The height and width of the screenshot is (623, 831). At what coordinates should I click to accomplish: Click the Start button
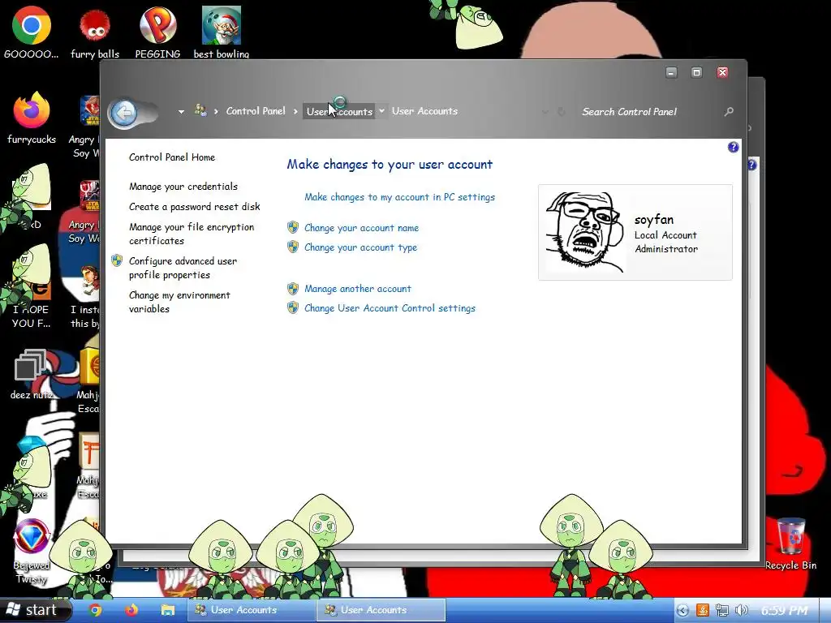[x=35, y=610]
